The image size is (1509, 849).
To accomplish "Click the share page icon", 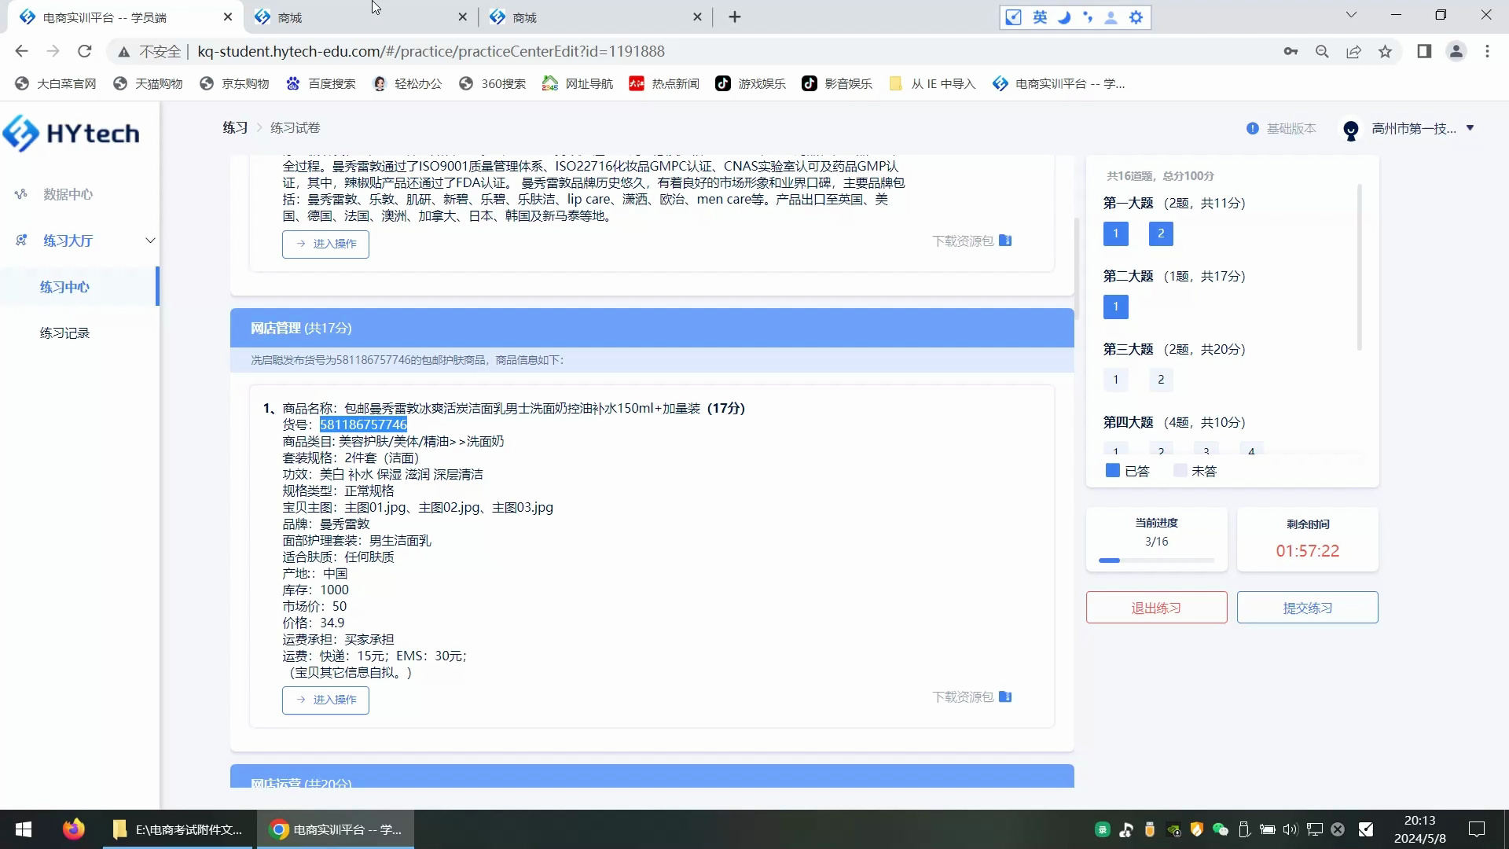I will (1353, 51).
